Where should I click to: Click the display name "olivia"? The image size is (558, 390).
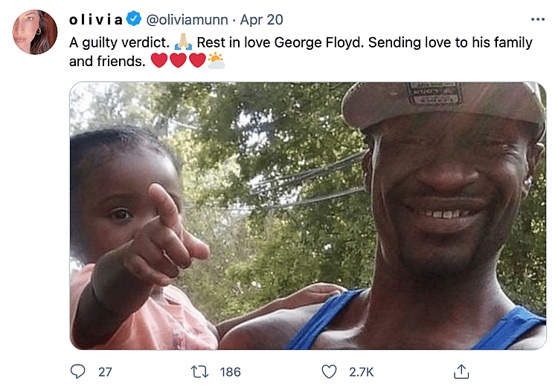pos(97,19)
